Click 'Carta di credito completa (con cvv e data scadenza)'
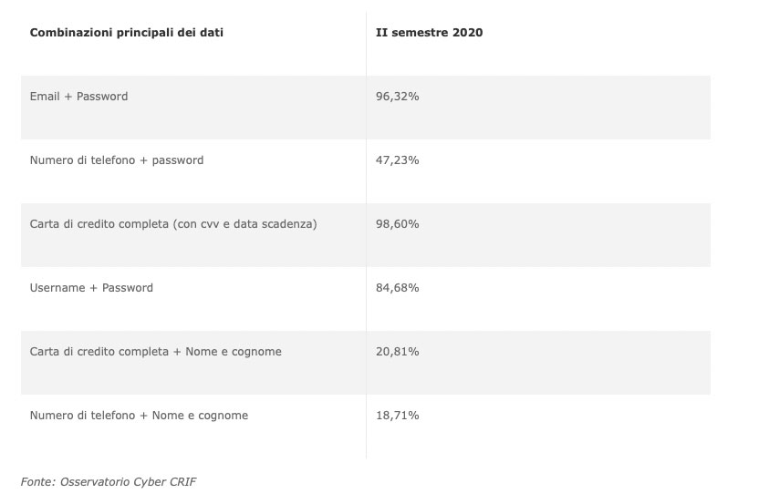The height and width of the screenshot is (494, 759). tap(173, 224)
